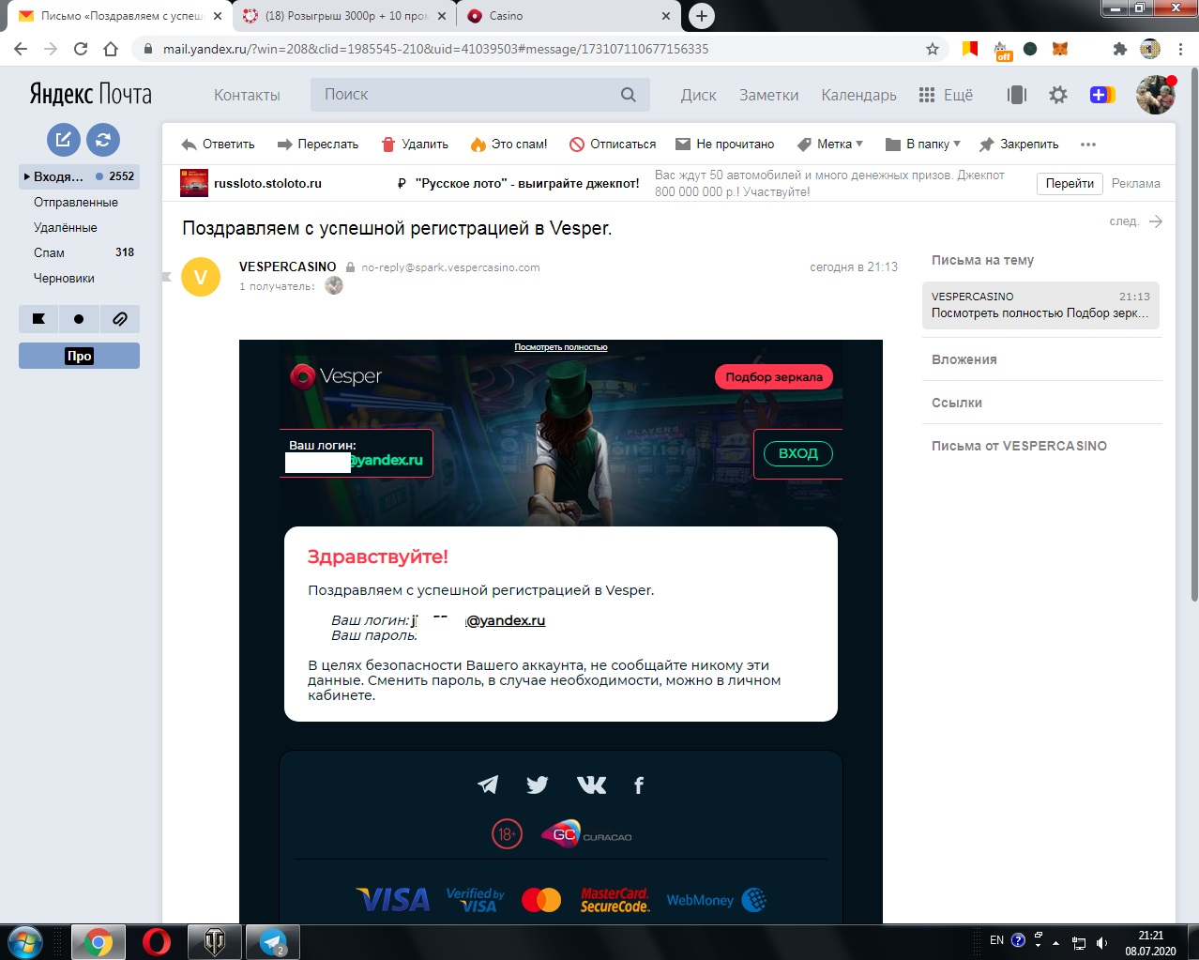Switch to Розыгрыш 3000р browser tab

[x=343, y=16]
